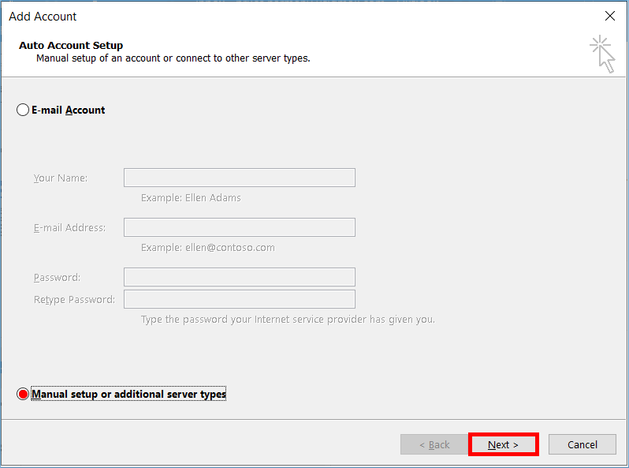Click the Your Name input field
Viewport: 629px width, 468px height.
coord(240,178)
